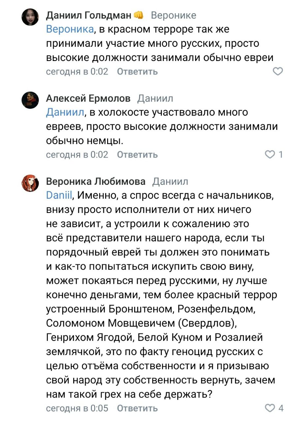Click the blue Вероника mention in the first comment

click(x=70, y=29)
